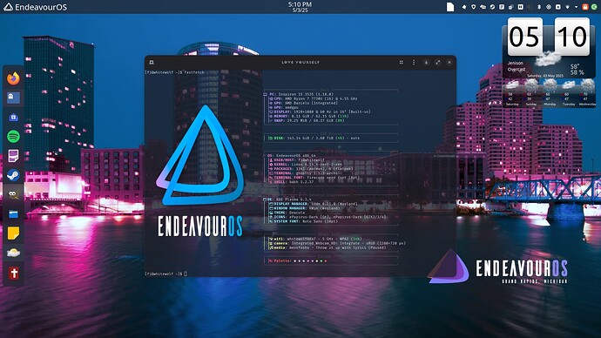Viewport: 601px width, 338px height.
Task: Launch Firefox from the dock
Action: click(13, 78)
